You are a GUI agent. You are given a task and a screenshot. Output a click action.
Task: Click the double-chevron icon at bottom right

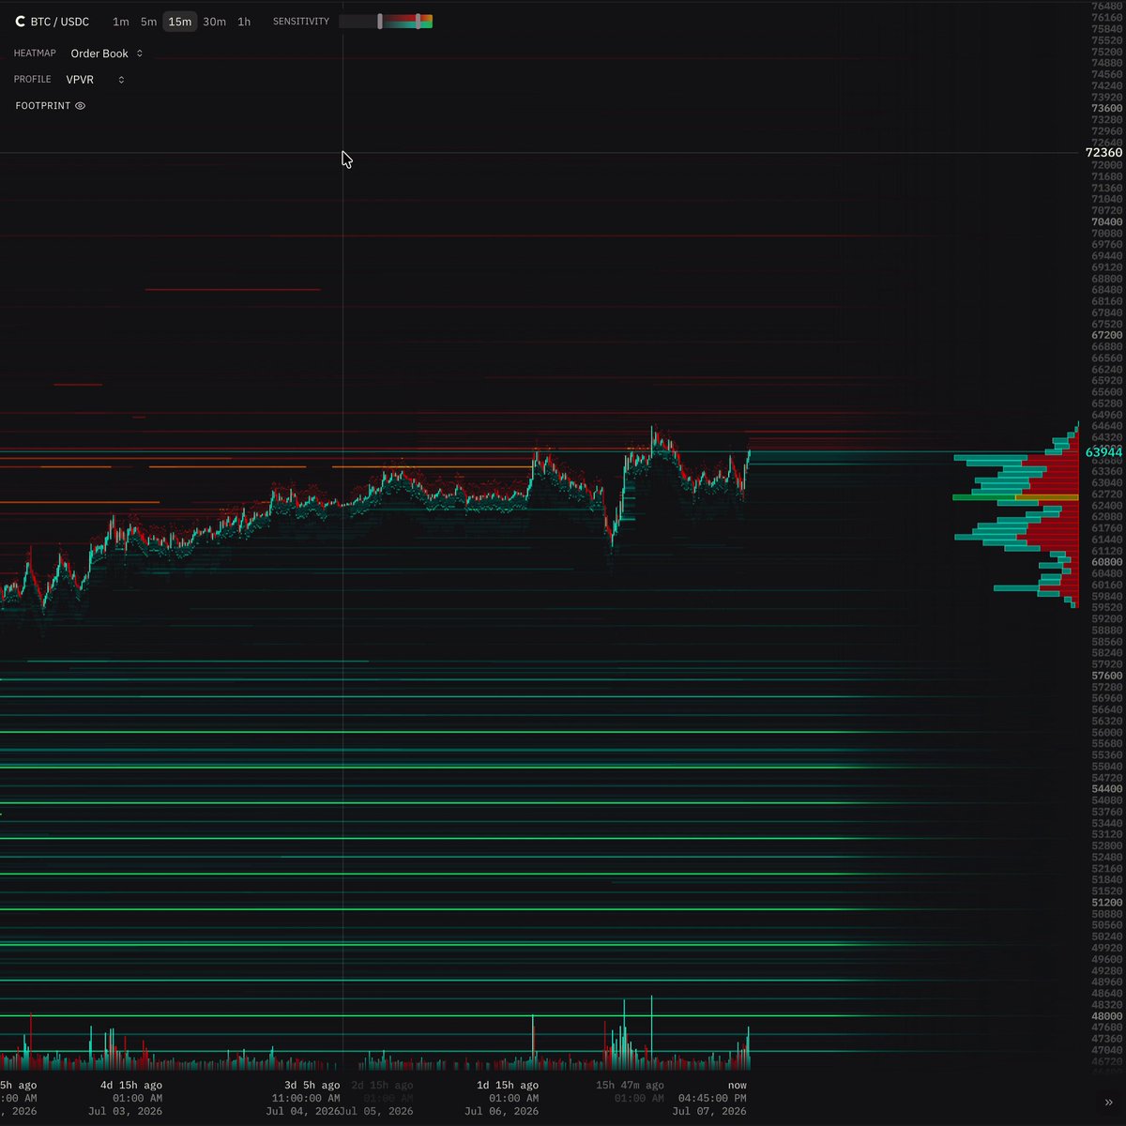click(1108, 1103)
